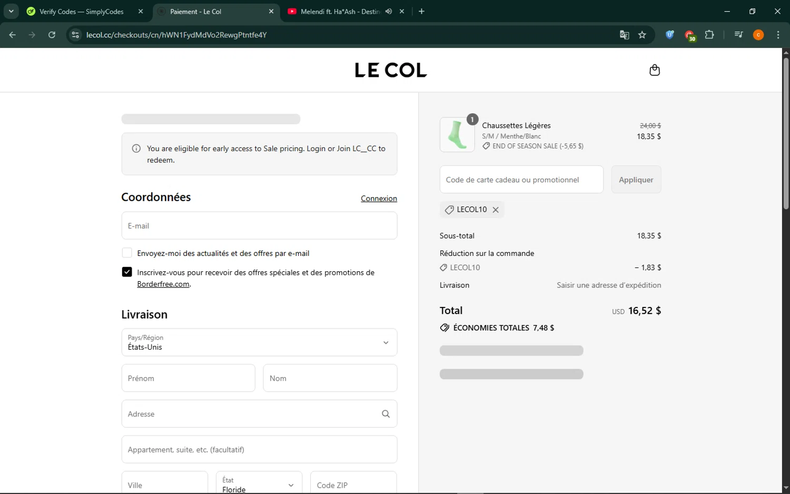View site information icon in address bar
Image resolution: width=790 pixels, height=494 pixels.
coord(75,35)
